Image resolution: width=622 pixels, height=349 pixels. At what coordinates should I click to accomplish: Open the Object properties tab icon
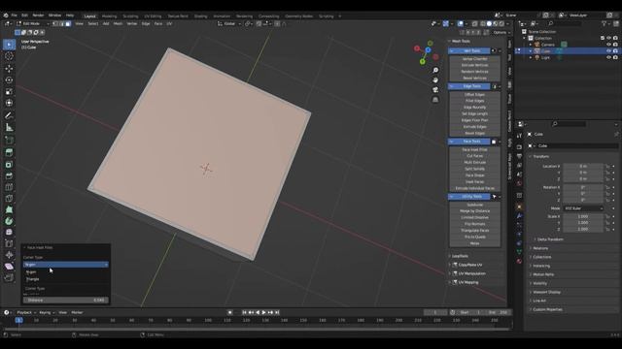[x=519, y=206]
